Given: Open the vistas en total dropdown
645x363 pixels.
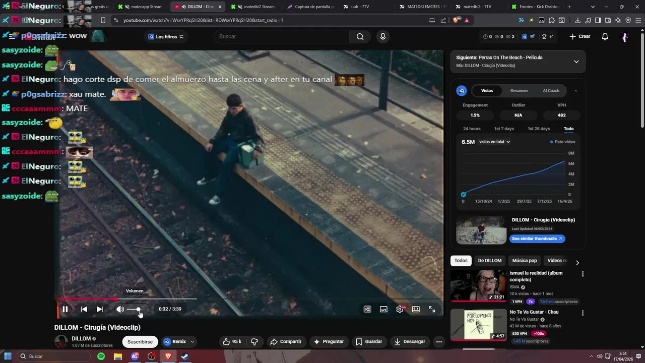Looking at the screenshot, I should point(494,142).
